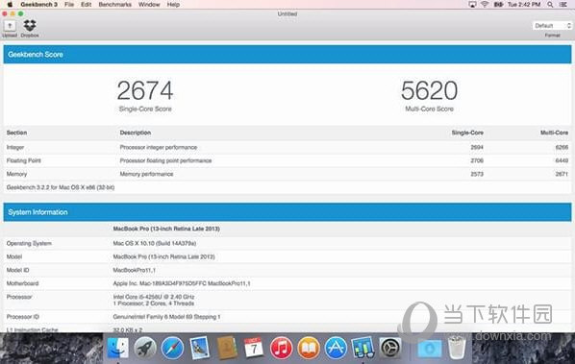The width and height of the screenshot is (575, 364).
Task: Click the bold MacBook Pro system header
Action: (x=166, y=229)
